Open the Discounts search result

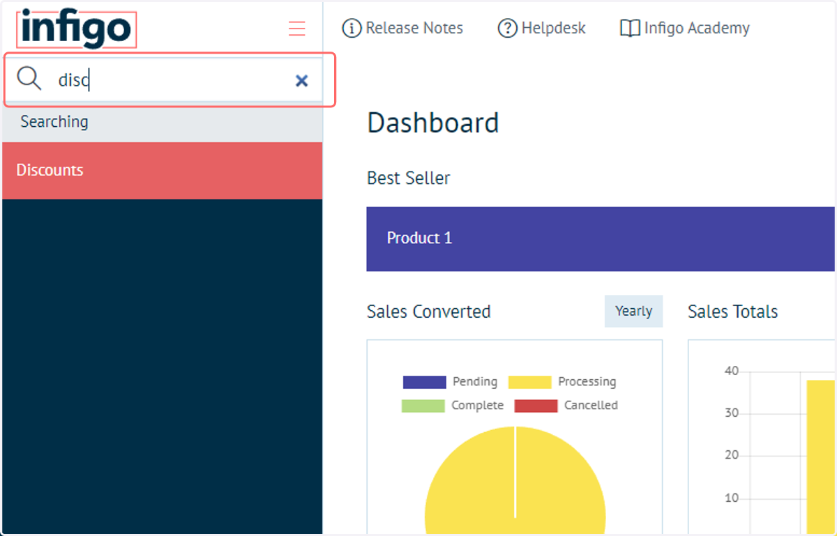(162, 170)
